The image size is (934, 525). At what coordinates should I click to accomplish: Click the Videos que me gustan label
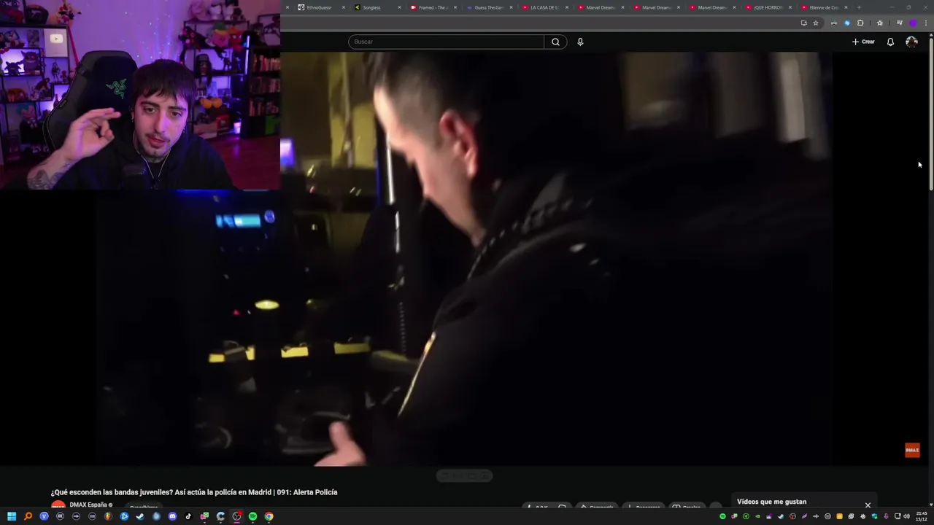[771, 502]
